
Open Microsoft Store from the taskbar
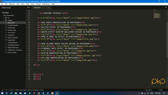[20, 93]
